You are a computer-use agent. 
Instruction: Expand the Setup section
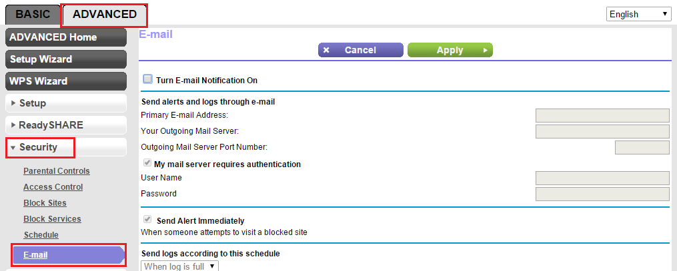[65, 103]
